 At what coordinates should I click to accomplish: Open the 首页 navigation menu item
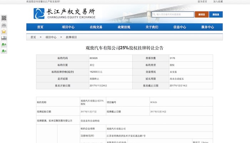point(40,27)
